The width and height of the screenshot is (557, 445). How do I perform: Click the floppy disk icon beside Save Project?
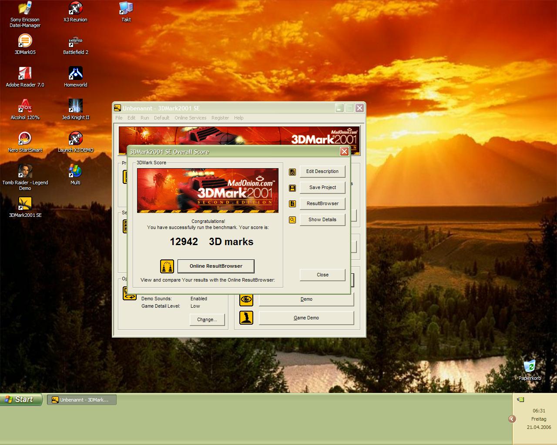tap(292, 188)
